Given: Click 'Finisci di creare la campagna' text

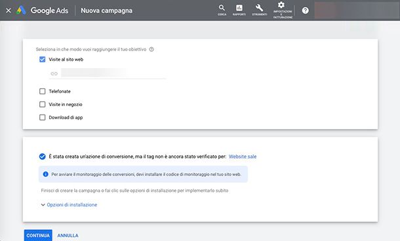Looking at the screenshot, I should 134,191.
